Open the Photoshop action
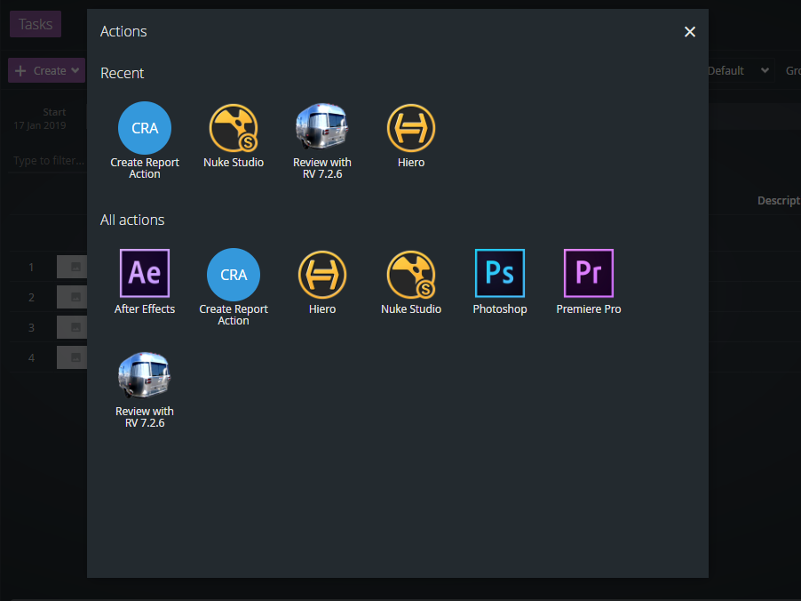 click(500, 282)
